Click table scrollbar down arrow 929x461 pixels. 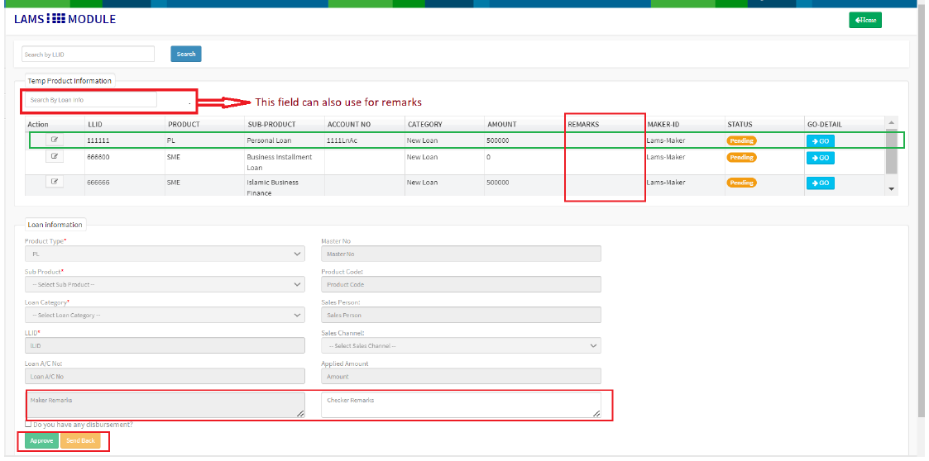(891, 189)
